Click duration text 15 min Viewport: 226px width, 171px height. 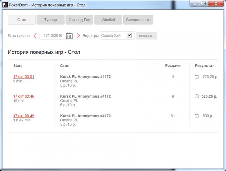19,100
